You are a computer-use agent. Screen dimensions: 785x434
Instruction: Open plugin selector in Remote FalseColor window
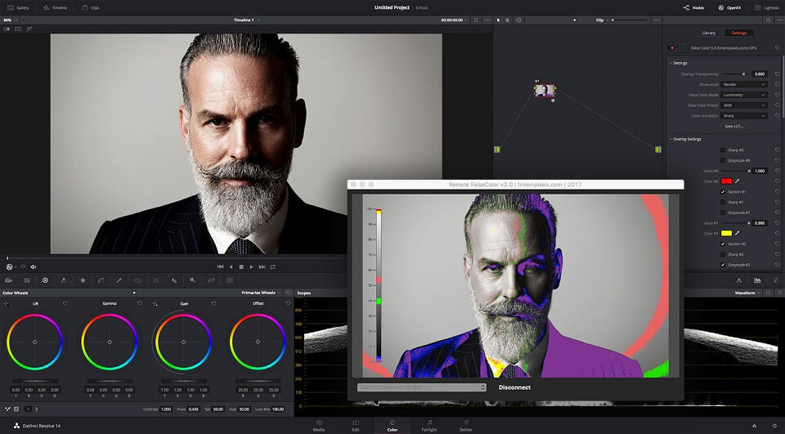[422, 387]
